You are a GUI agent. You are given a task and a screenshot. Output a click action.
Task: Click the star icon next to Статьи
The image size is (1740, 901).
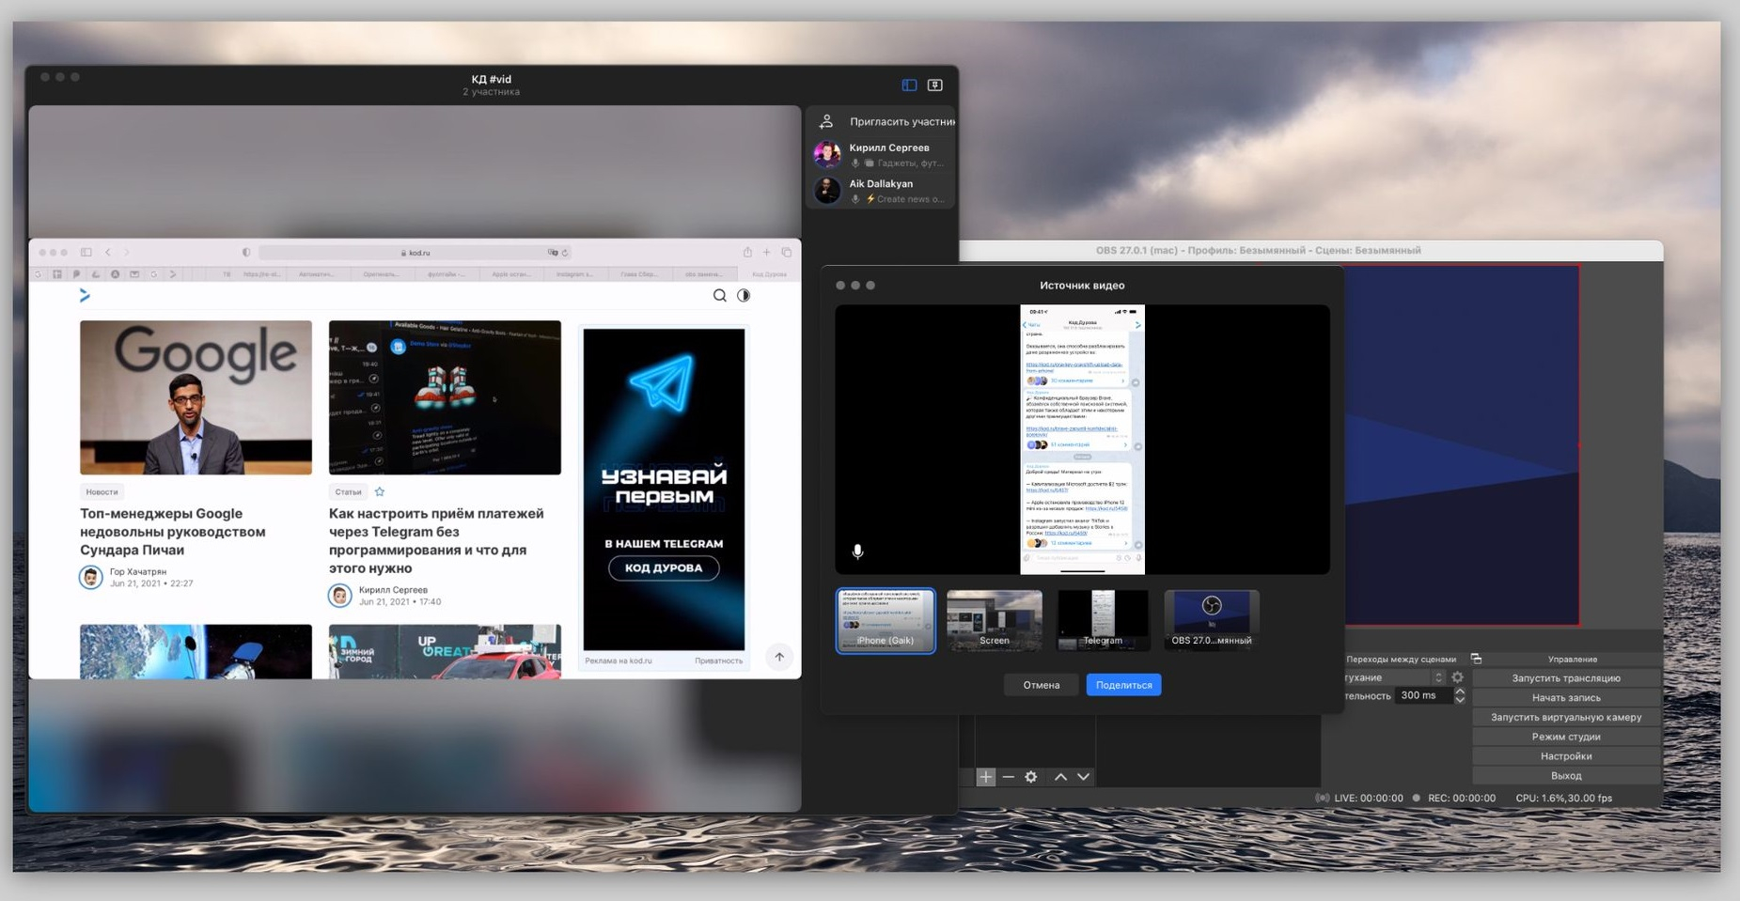tap(380, 491)
